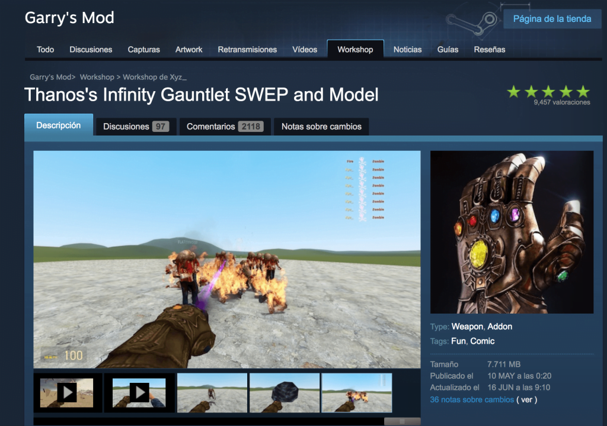Open the Retransmisiones tab
Screen dimensions: 607x426
(x=247, y=50)
